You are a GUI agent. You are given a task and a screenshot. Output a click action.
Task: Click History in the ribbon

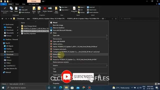pos(81,12)
